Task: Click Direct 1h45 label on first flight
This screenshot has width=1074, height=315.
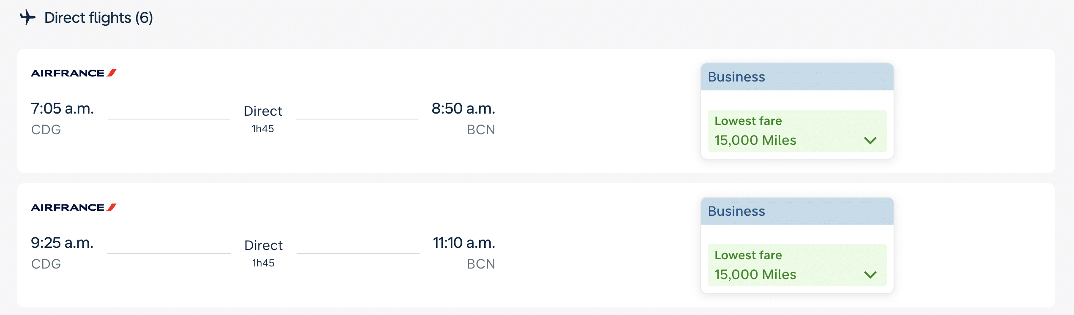Action: (x=263, y=118)
